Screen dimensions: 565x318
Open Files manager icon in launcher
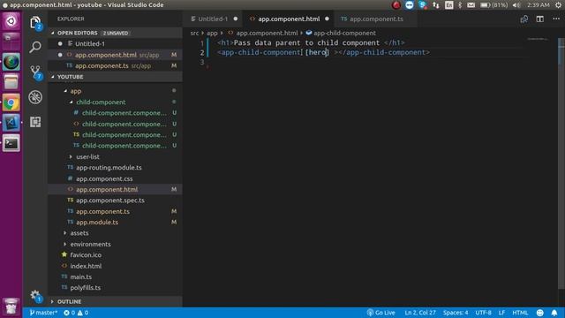[x=11, y=82]
